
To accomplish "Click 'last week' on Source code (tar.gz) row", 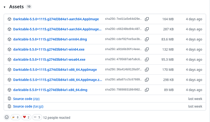I will point(195,107).
